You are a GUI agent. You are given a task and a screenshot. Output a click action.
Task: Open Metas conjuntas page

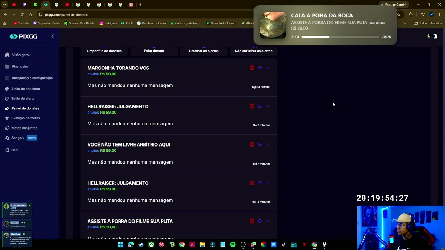click(21, 128)
